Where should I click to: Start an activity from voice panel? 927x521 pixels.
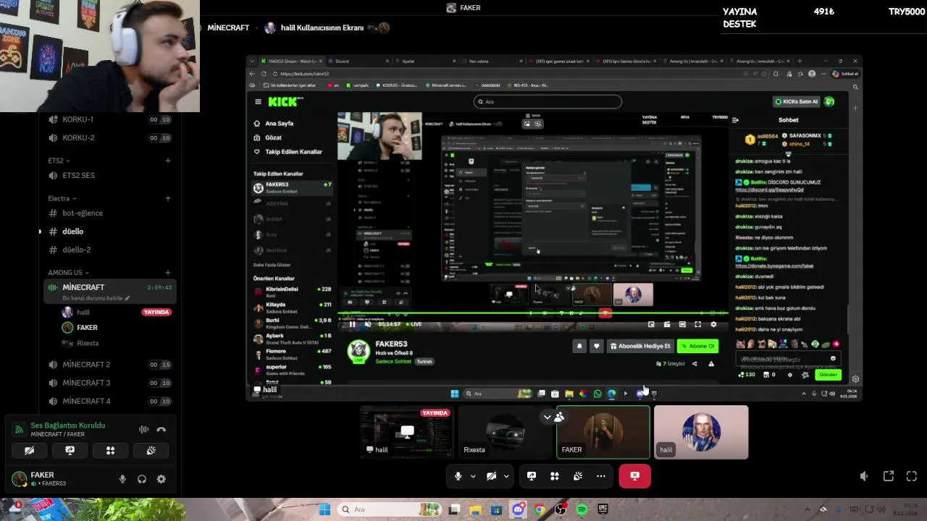pos(110,450)
